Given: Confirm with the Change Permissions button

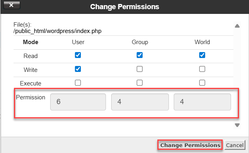Looking at the screenshot, I should click(x=190, y=145).
